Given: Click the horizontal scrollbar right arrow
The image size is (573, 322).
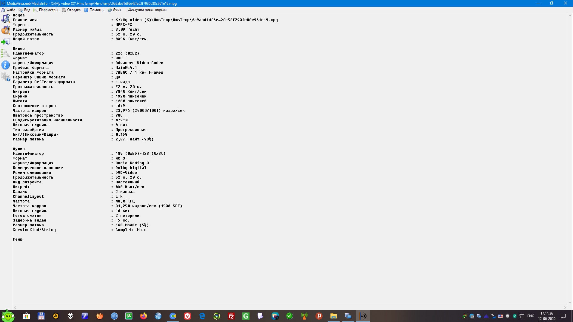Looking at the screenshot, I should pos(565,307).
